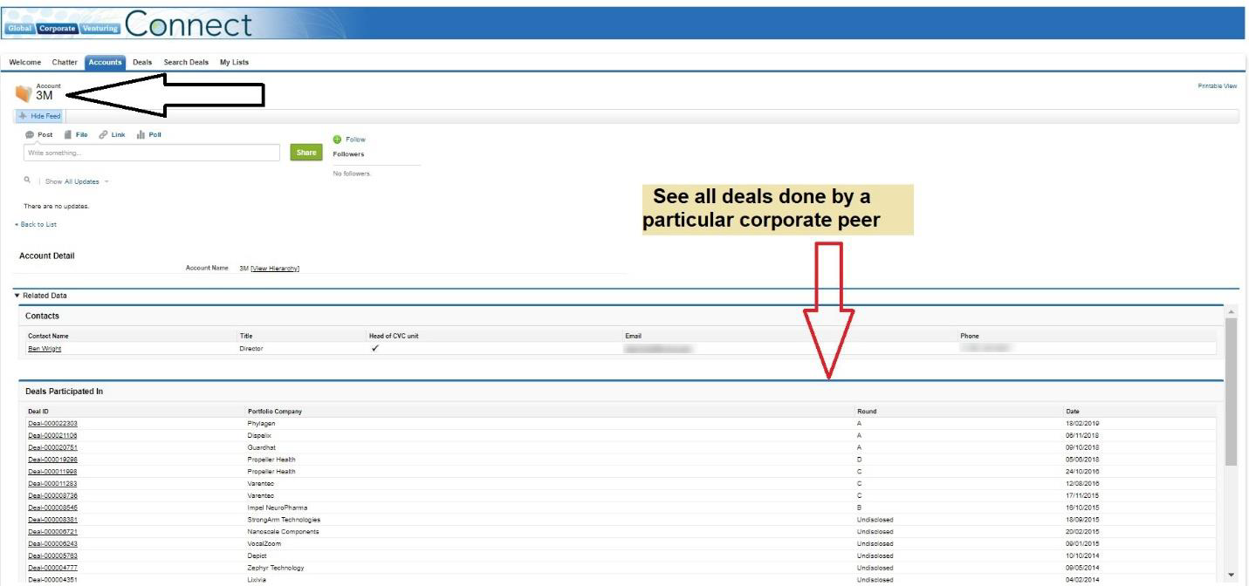
Task: Open the View Hierarchy link
Action: coord(275,269)
